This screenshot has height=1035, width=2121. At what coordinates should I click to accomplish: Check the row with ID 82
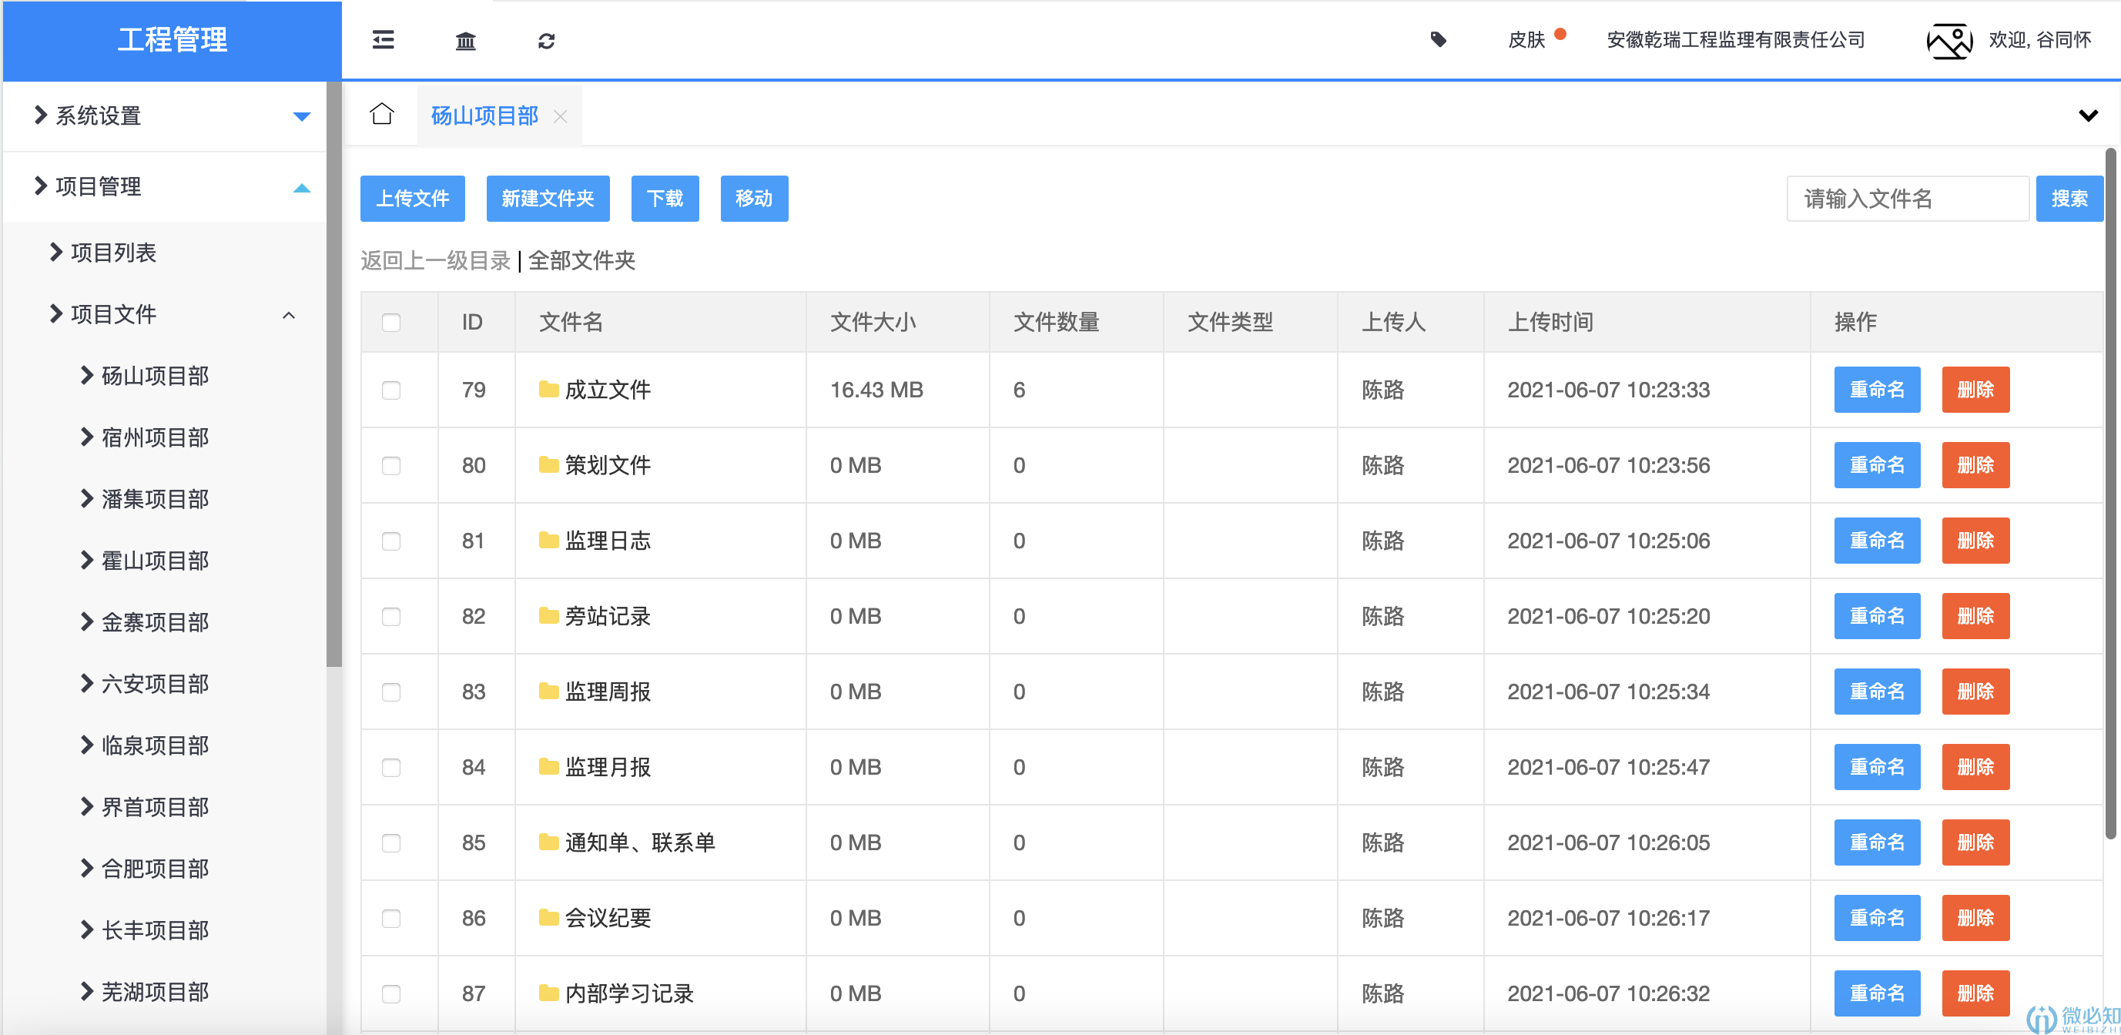391,616
